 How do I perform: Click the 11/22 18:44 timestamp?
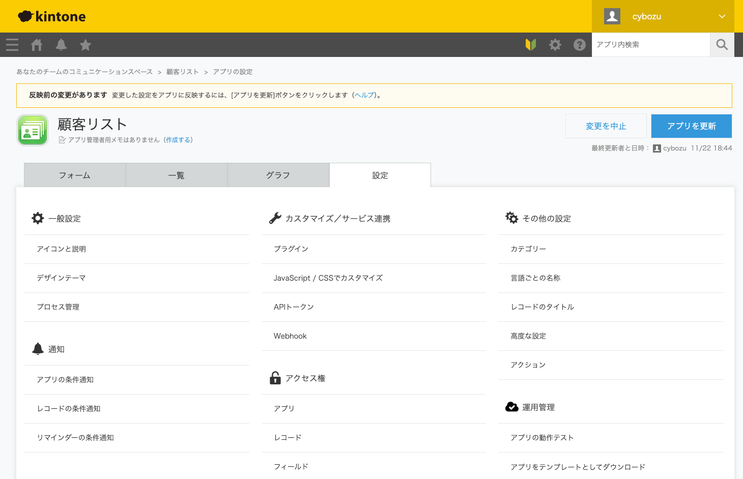[x=711, y=148]
